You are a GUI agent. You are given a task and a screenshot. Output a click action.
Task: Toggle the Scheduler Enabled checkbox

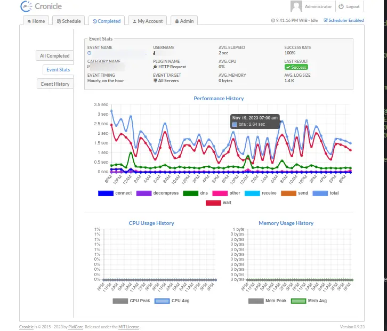[326, 21]
